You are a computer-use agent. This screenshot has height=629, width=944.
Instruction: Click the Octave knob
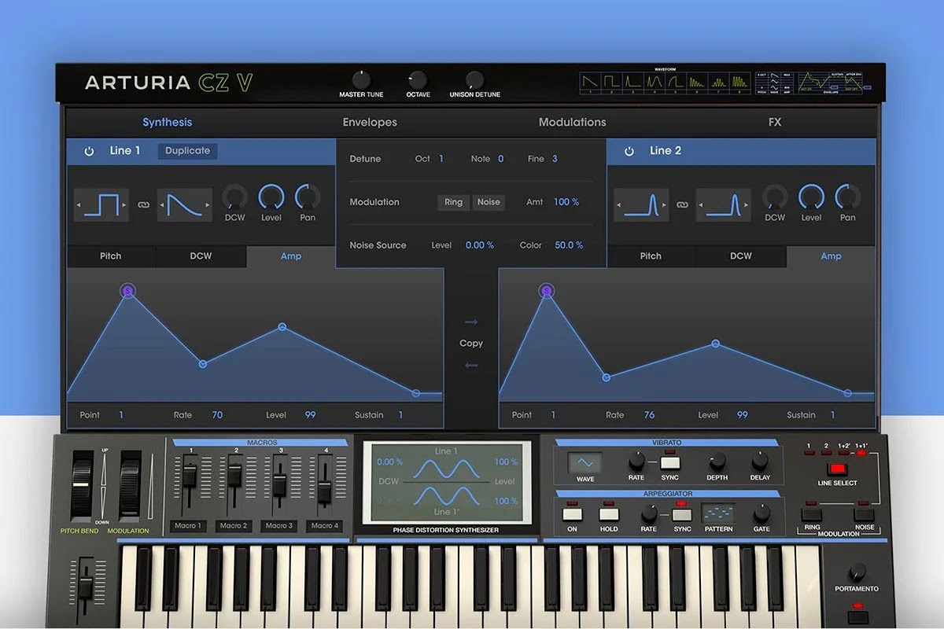tap(418, 79)
